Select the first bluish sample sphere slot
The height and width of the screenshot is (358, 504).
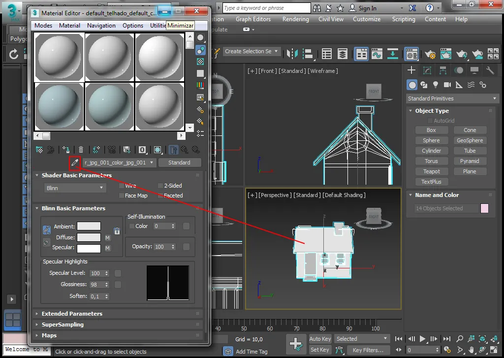(x=60, y=106)
